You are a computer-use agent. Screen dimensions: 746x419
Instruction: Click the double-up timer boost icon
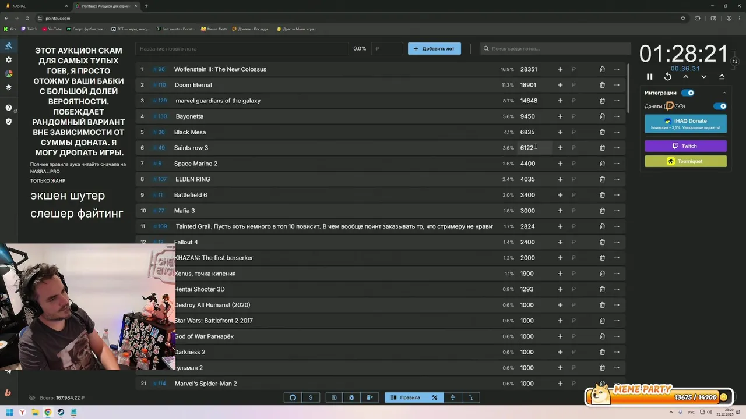(x=722, y=77)
